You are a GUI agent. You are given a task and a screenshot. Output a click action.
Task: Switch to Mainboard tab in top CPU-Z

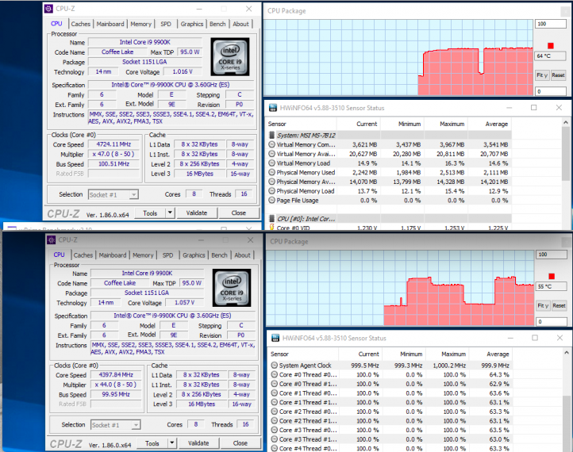[x=110, y=24]
